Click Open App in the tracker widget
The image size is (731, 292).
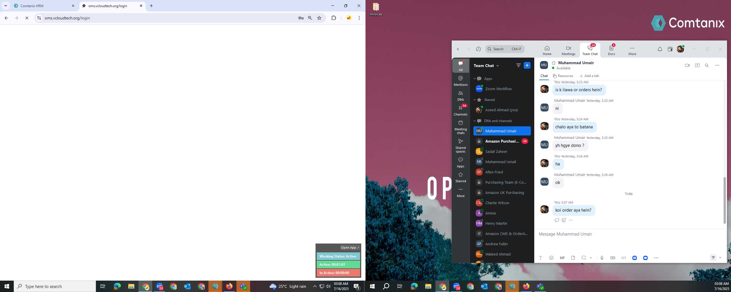pyautogui.click(x=350, y=248)
